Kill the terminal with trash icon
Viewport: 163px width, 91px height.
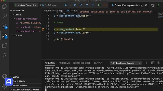158,63
